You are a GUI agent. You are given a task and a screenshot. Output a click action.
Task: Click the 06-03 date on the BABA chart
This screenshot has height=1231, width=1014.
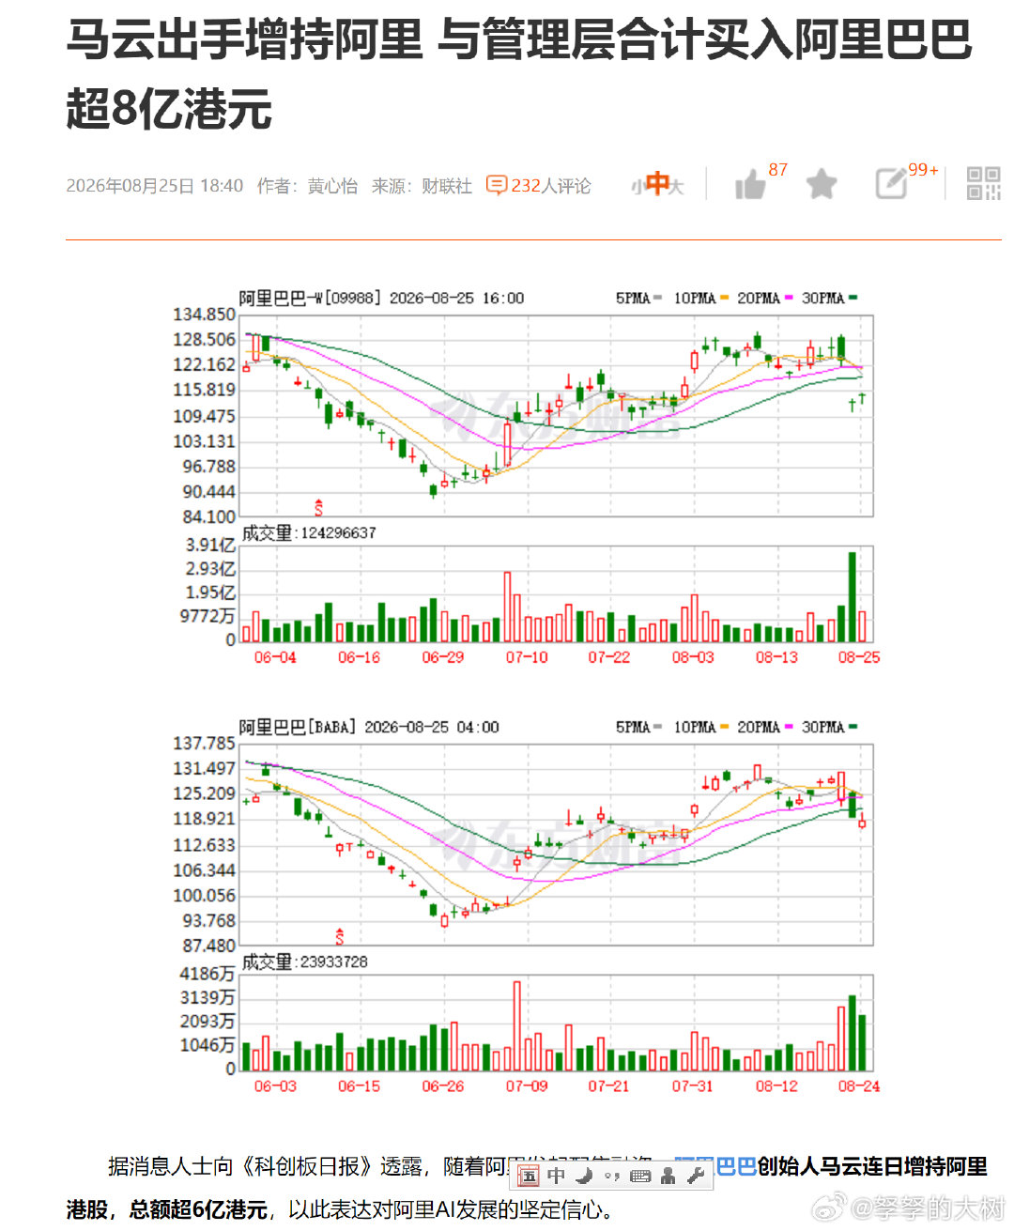point(275,1086)
